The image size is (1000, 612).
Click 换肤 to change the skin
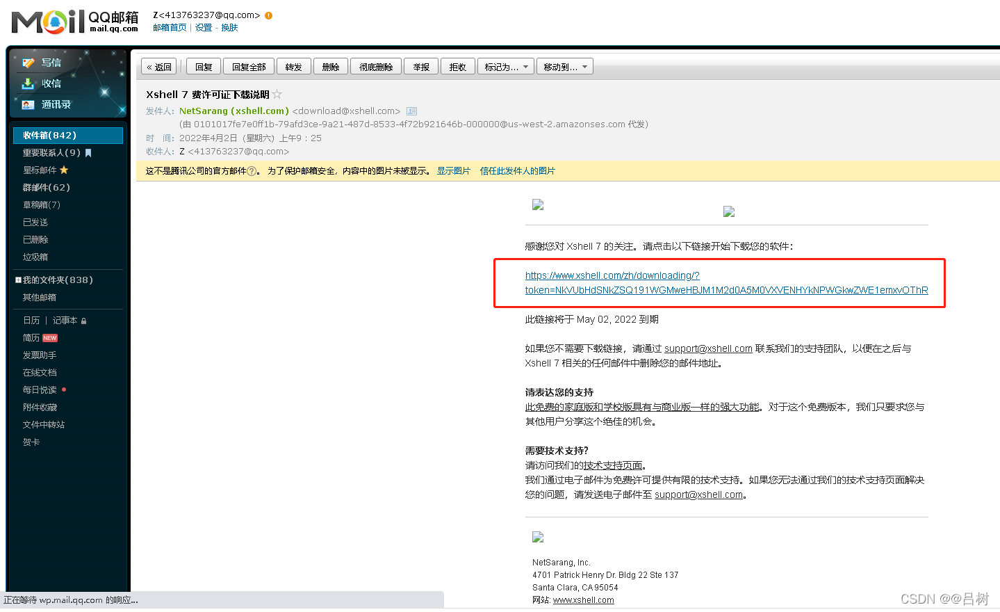[x=229, y=27]
